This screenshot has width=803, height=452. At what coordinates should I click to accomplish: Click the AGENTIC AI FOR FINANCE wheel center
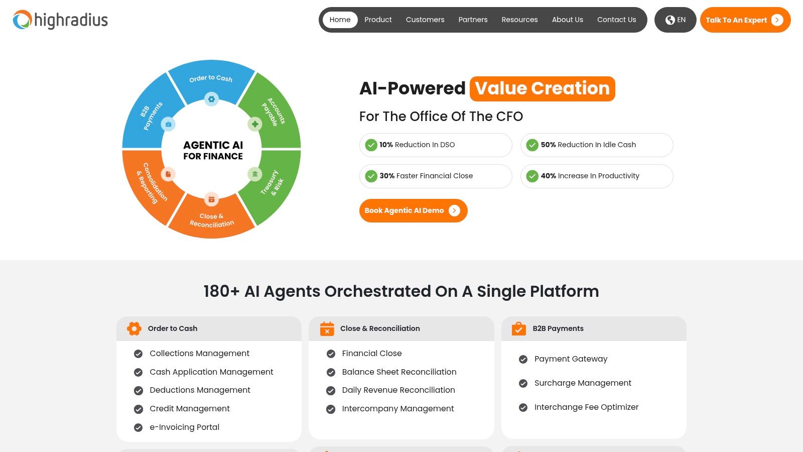pos(213,150)
